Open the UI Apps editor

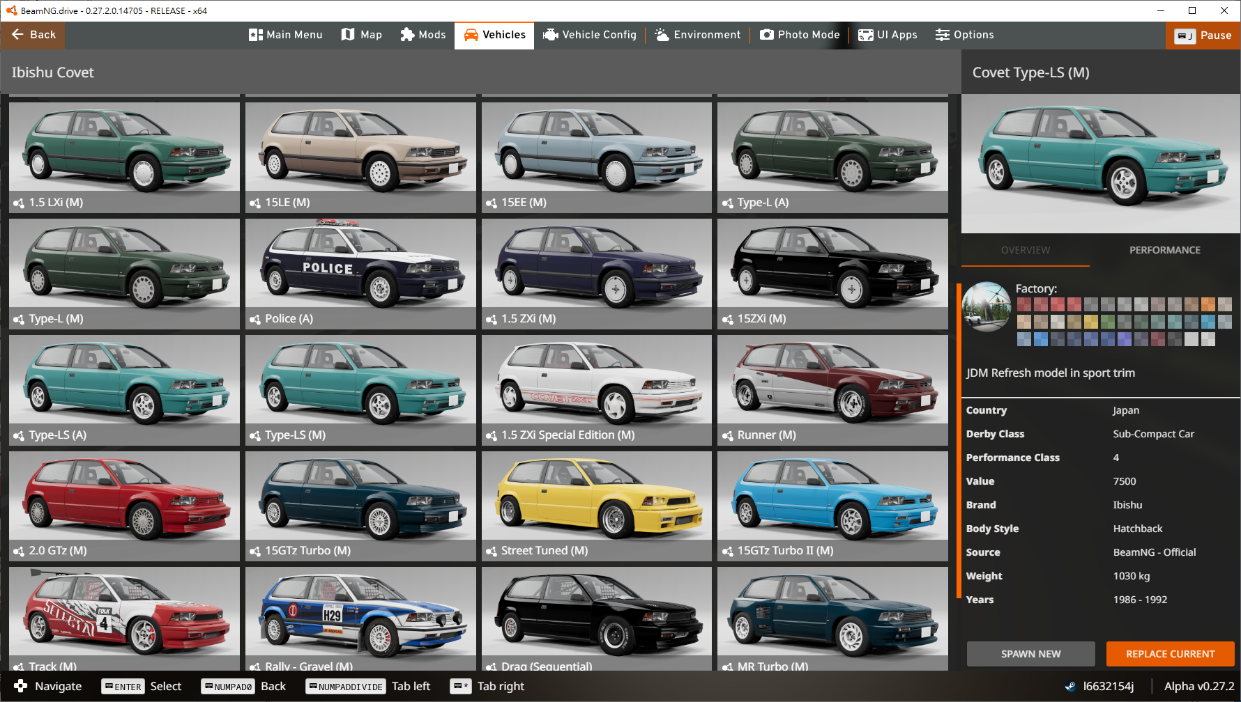point(887,35)
